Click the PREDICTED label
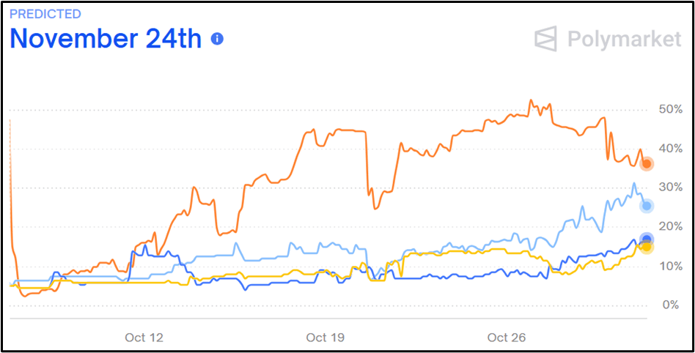 [45, 14]
